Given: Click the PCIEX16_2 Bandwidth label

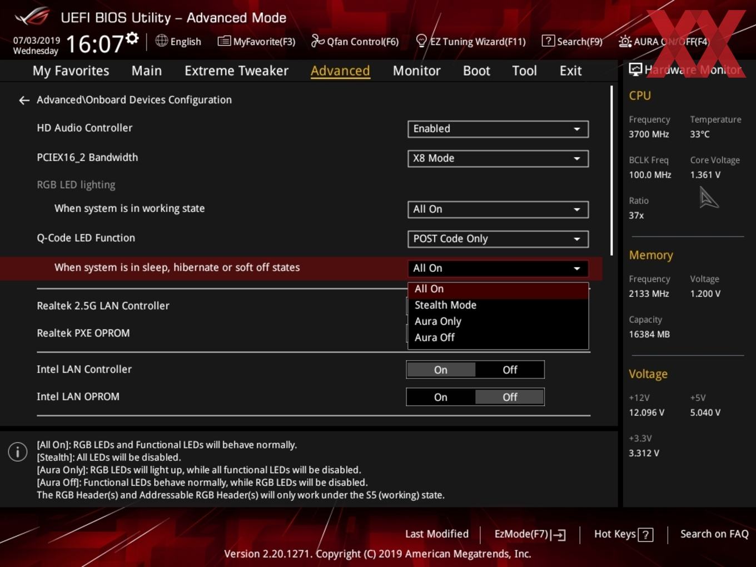Looking at the screenshot, I should click(87, 157).
